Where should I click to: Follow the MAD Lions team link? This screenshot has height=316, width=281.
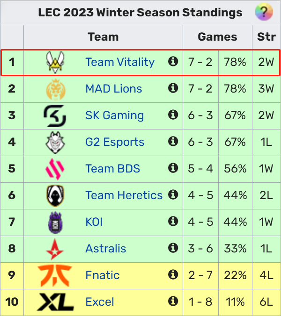coord(114,89)
